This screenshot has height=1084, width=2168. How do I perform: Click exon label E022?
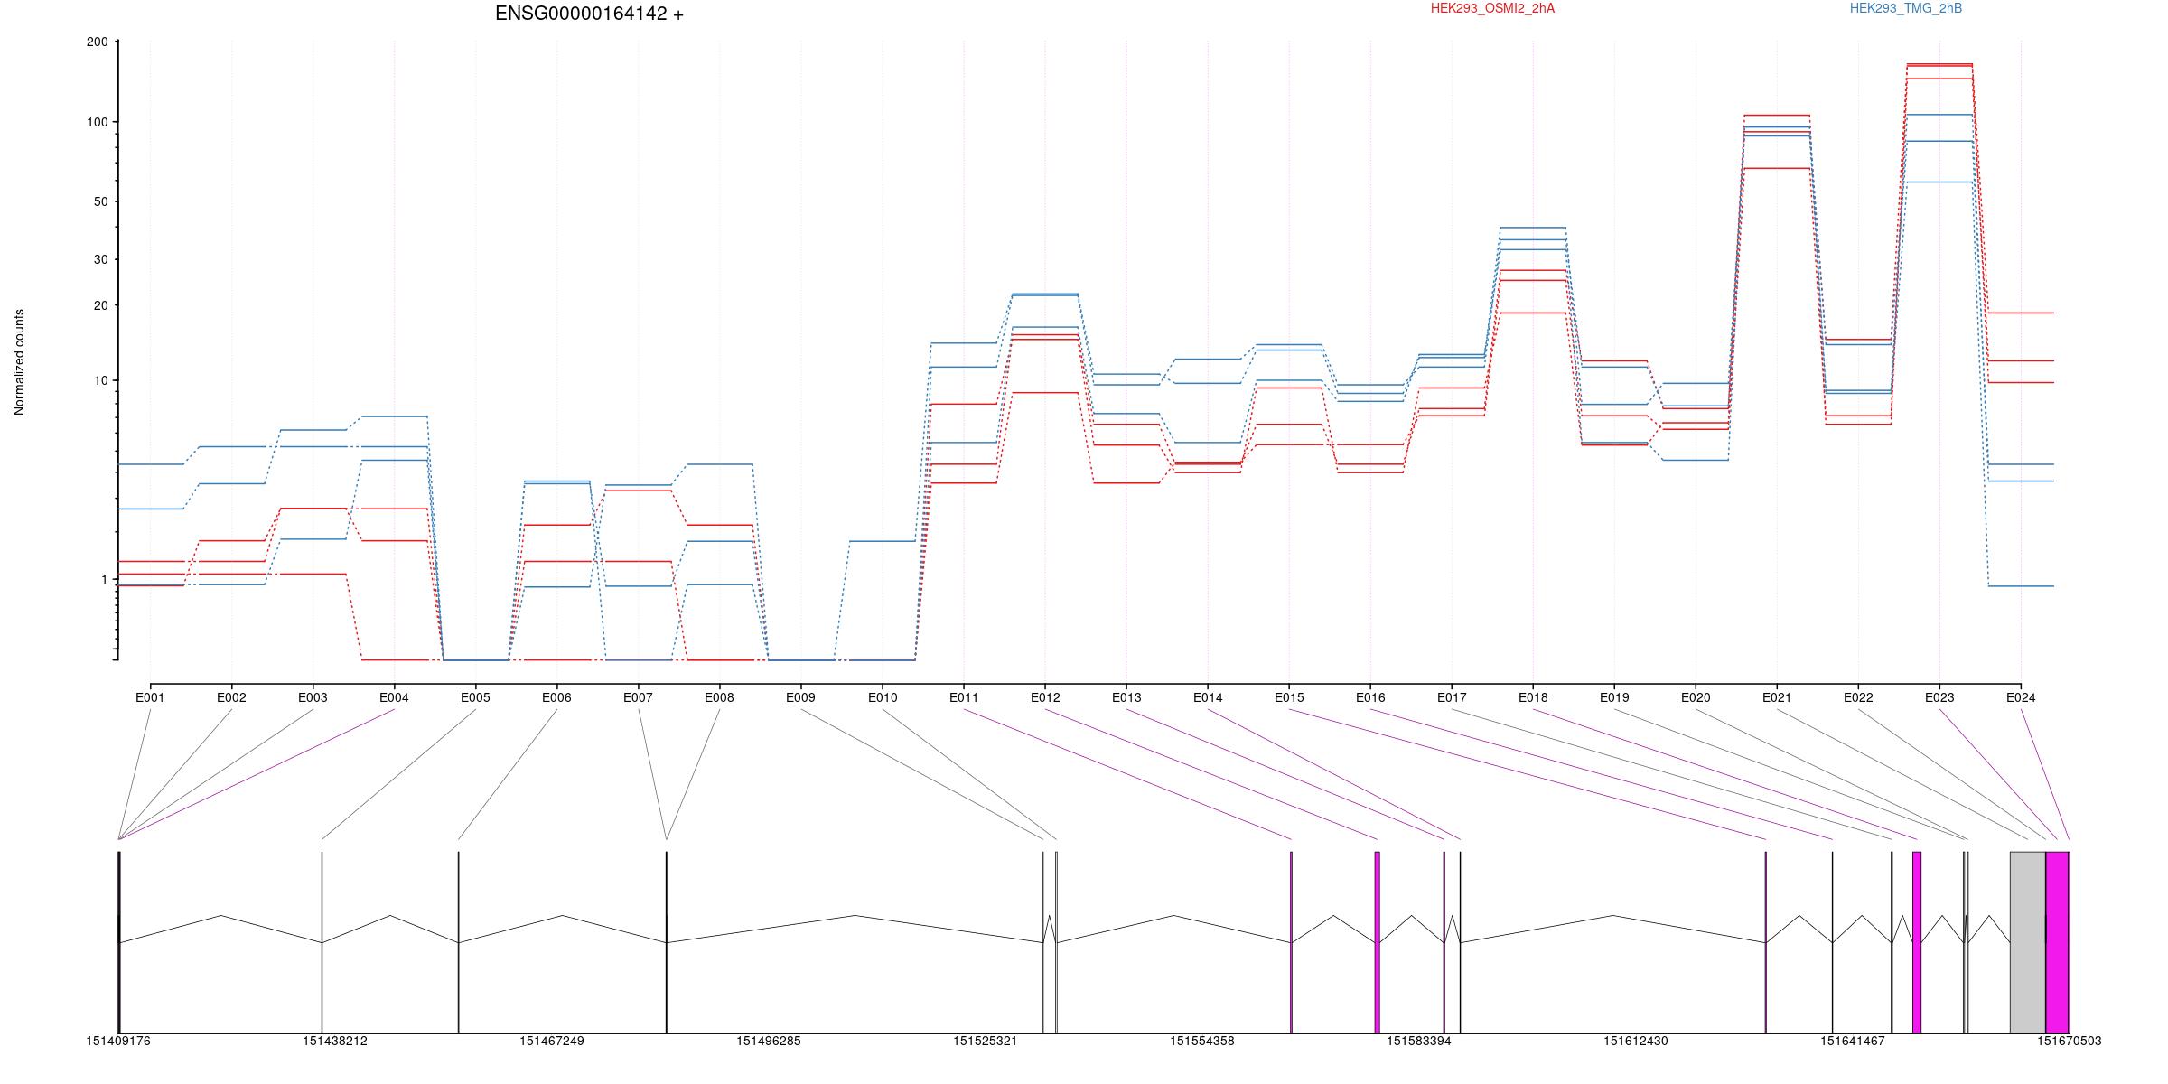(1858, 697)
